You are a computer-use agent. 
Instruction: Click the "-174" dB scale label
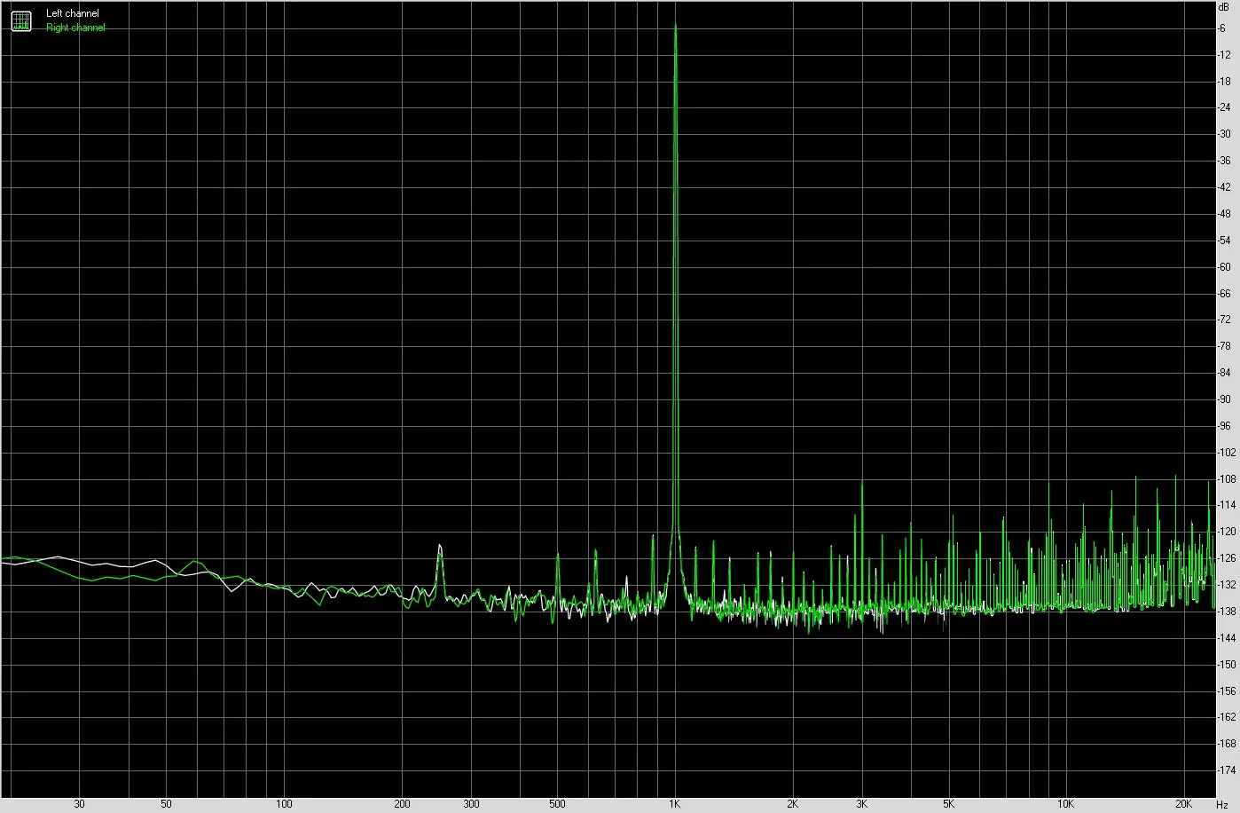coord(1227,770)
